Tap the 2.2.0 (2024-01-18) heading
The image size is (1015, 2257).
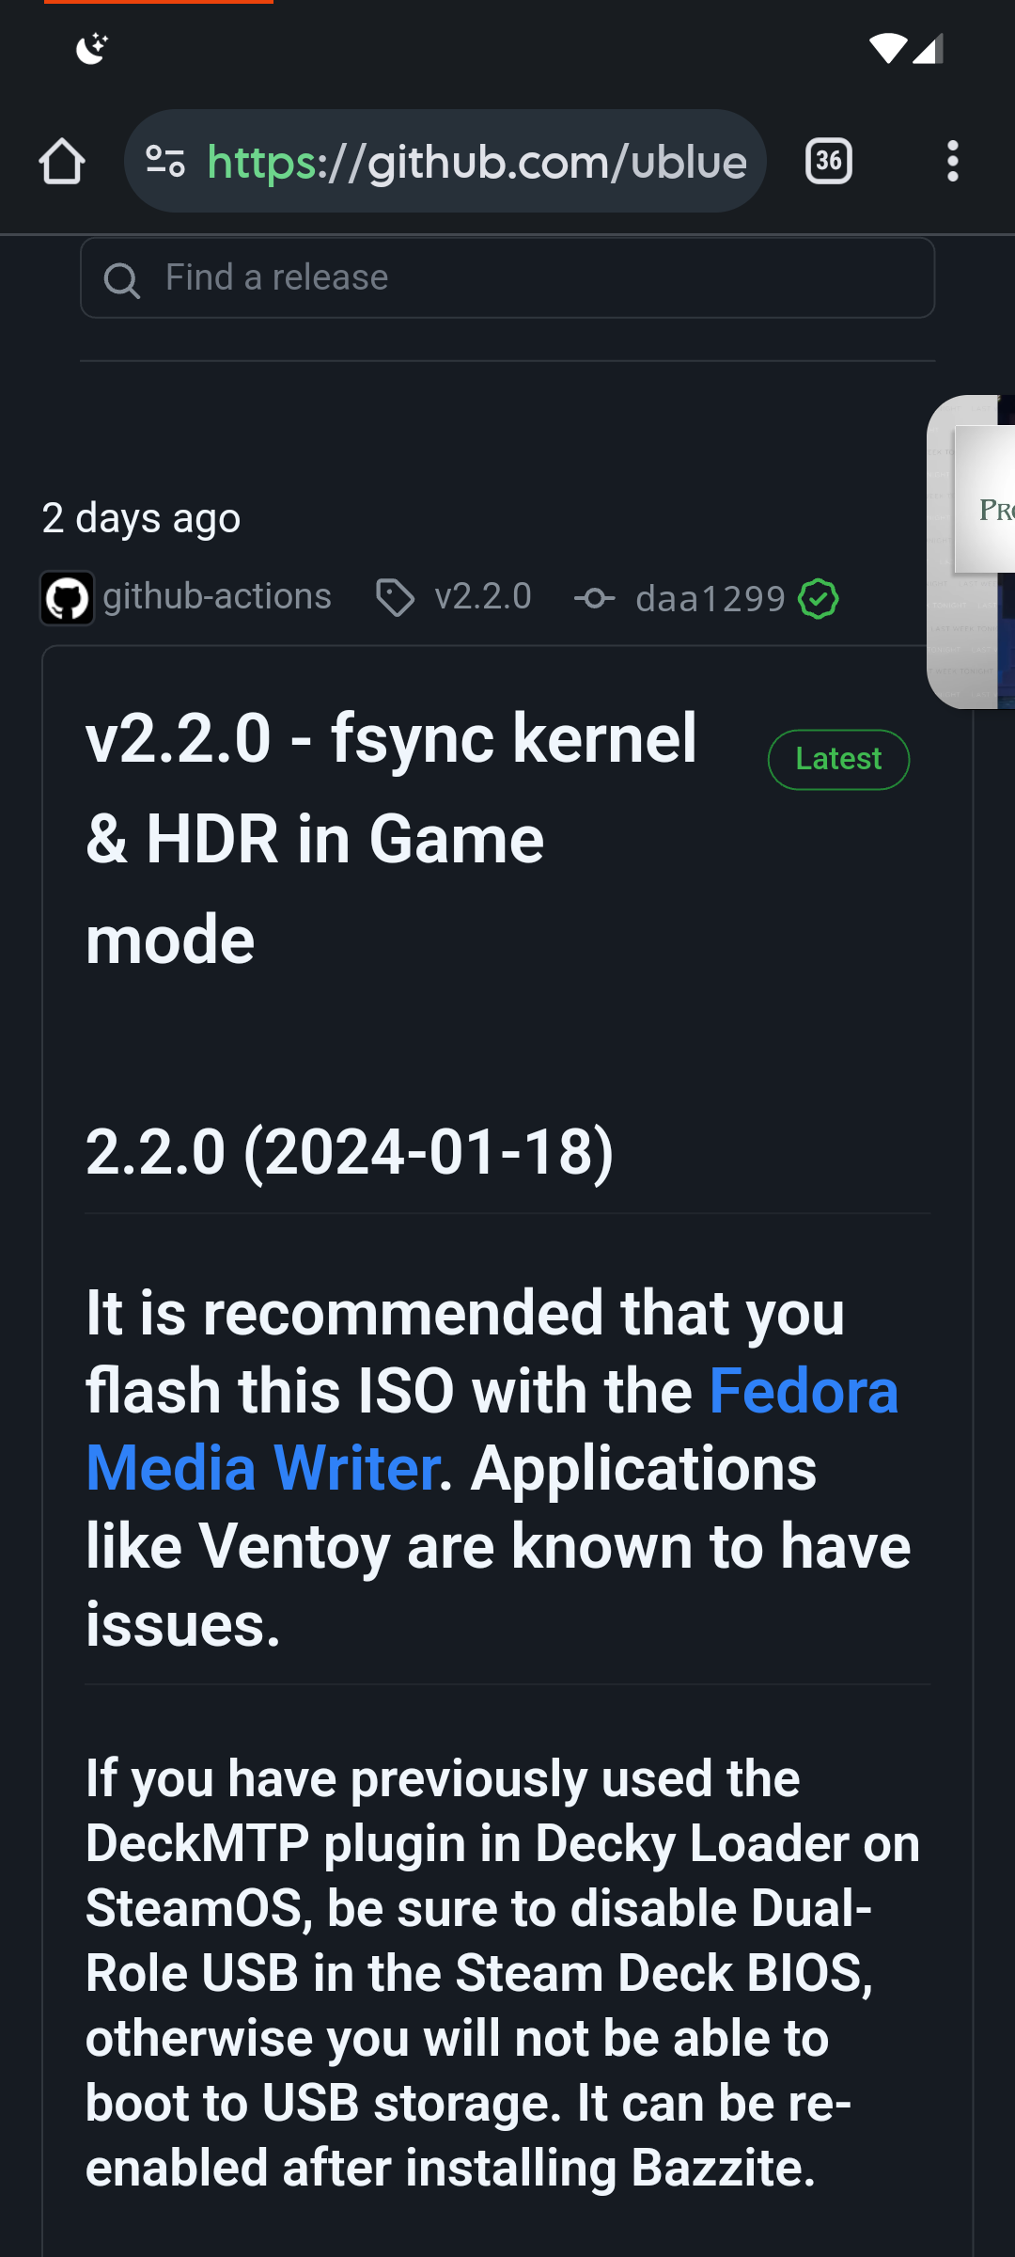point(350,1152)
